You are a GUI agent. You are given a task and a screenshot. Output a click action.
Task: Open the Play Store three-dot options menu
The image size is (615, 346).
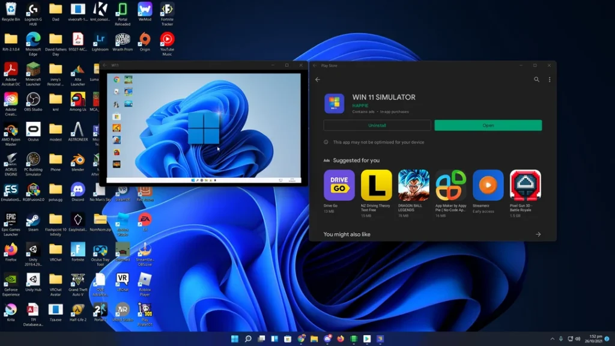click(549, 79)
